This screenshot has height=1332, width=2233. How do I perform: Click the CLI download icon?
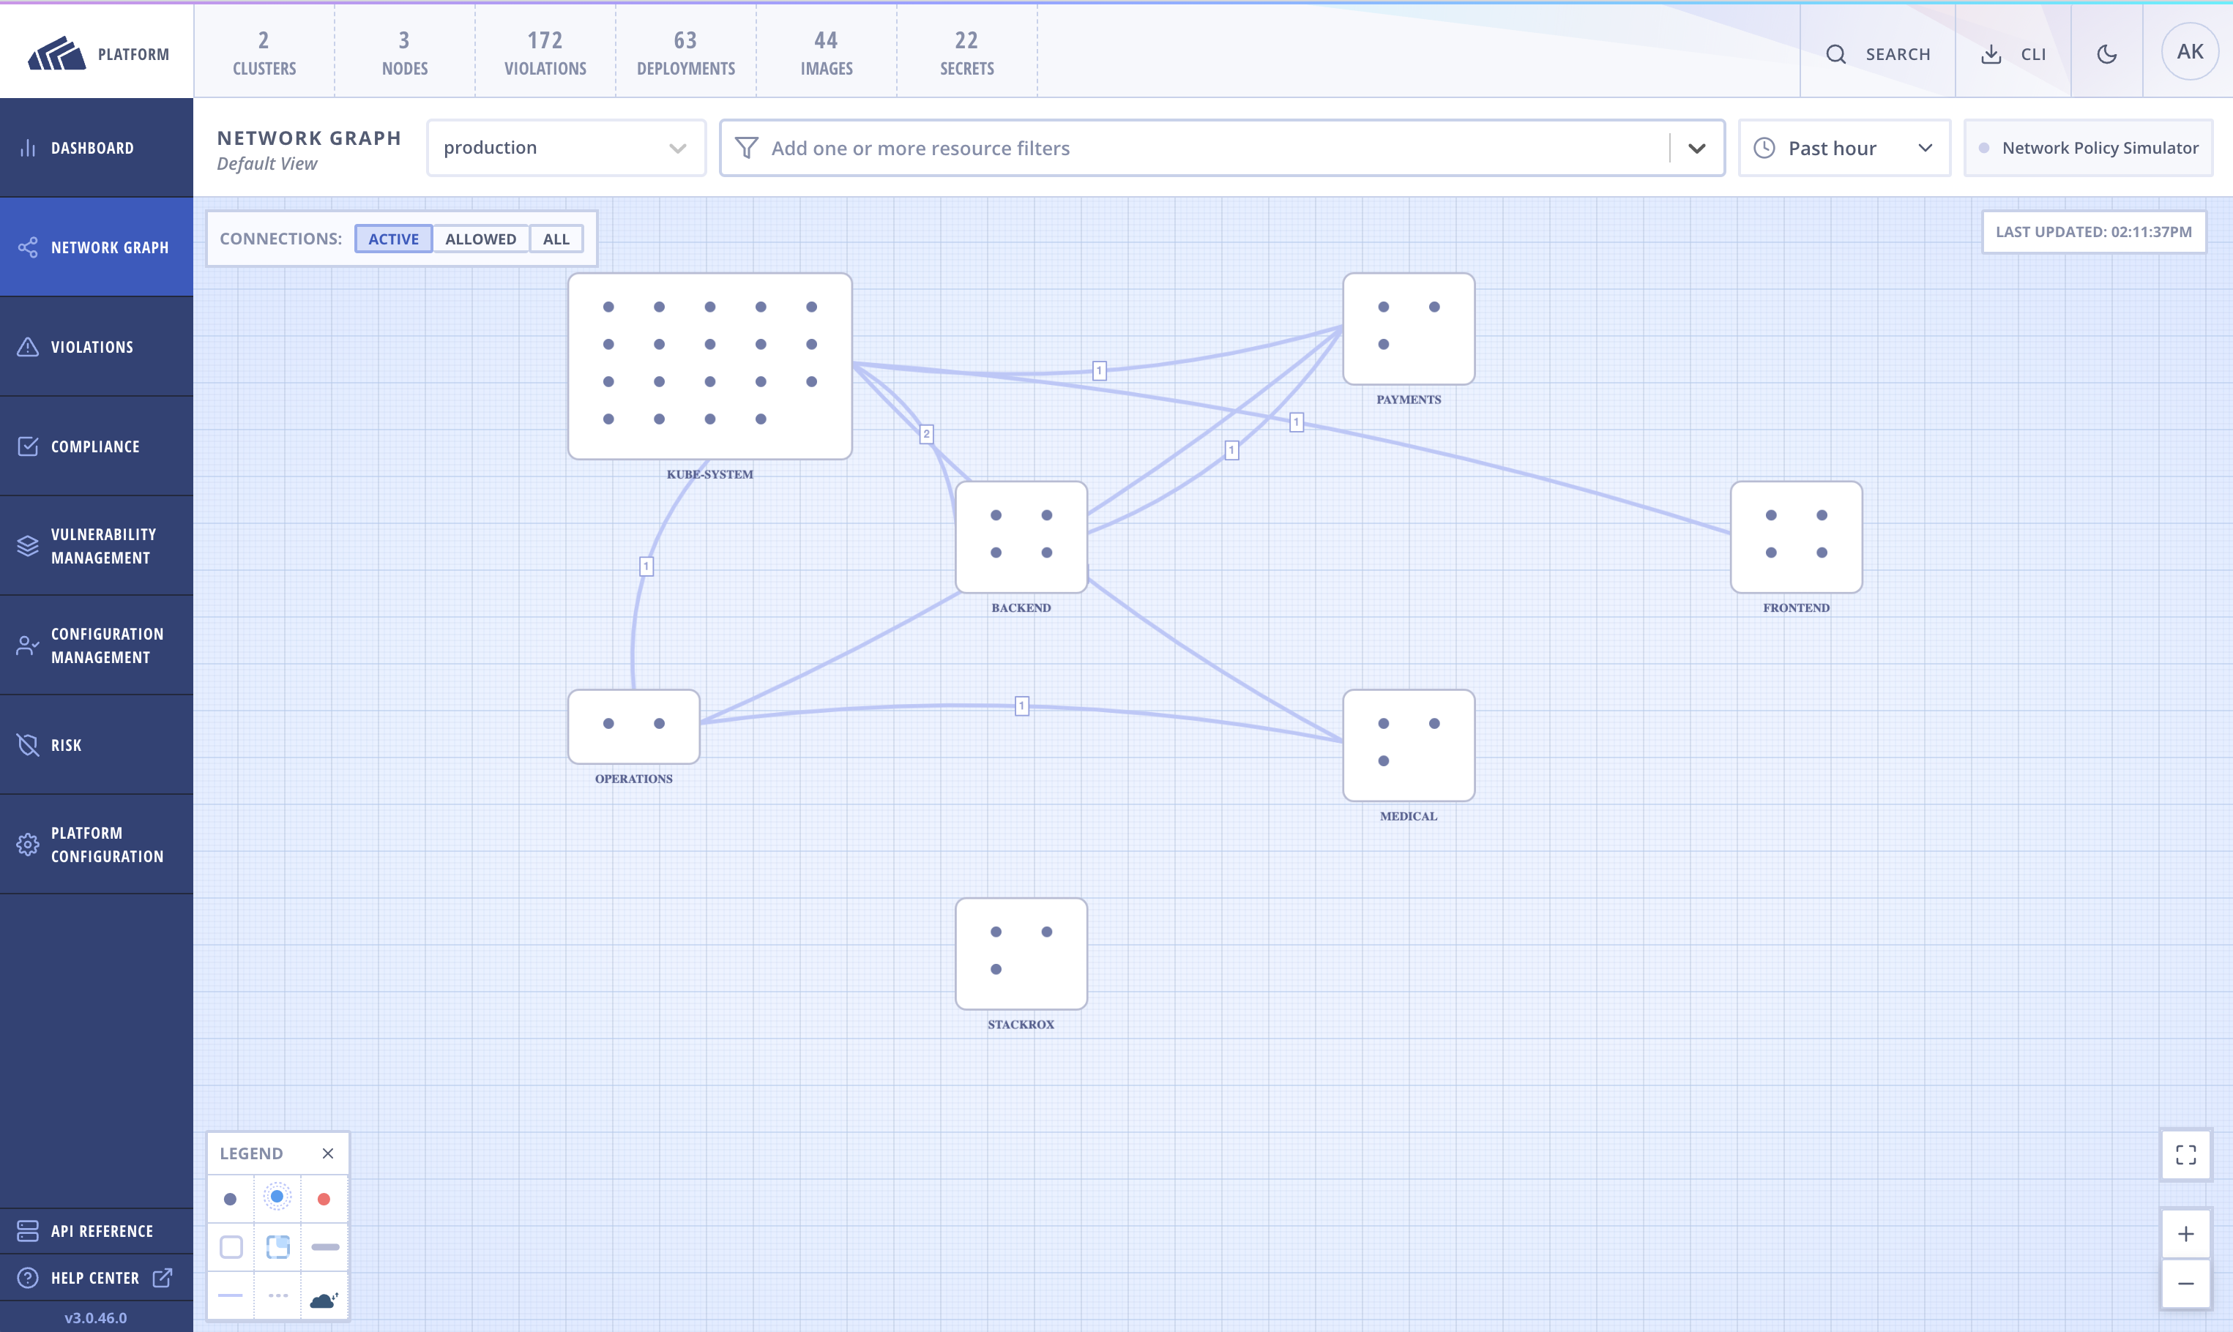point(1992,54)
